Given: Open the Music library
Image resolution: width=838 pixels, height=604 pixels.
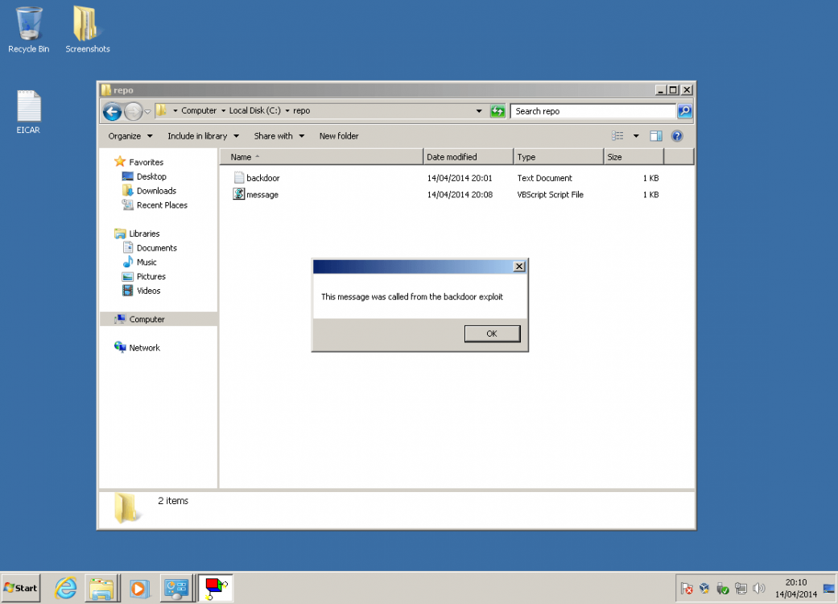Looking at the screenshot, I should point(139,262).
